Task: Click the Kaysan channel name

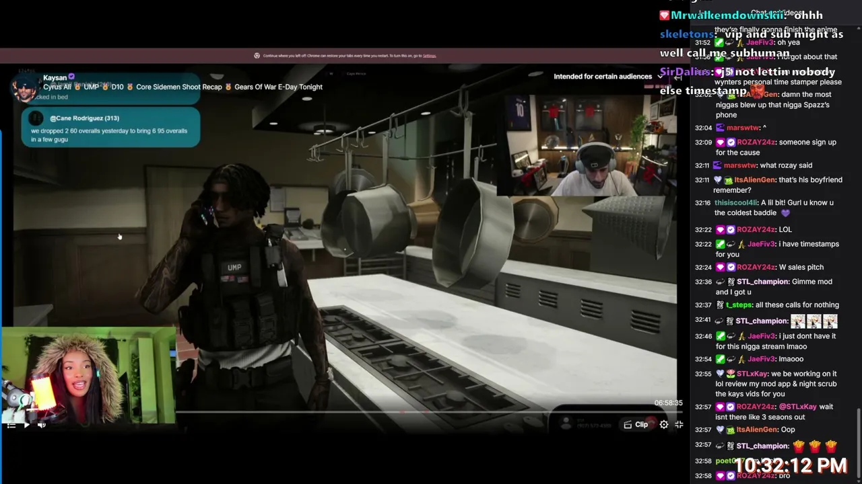Action: tap(55, 78)
